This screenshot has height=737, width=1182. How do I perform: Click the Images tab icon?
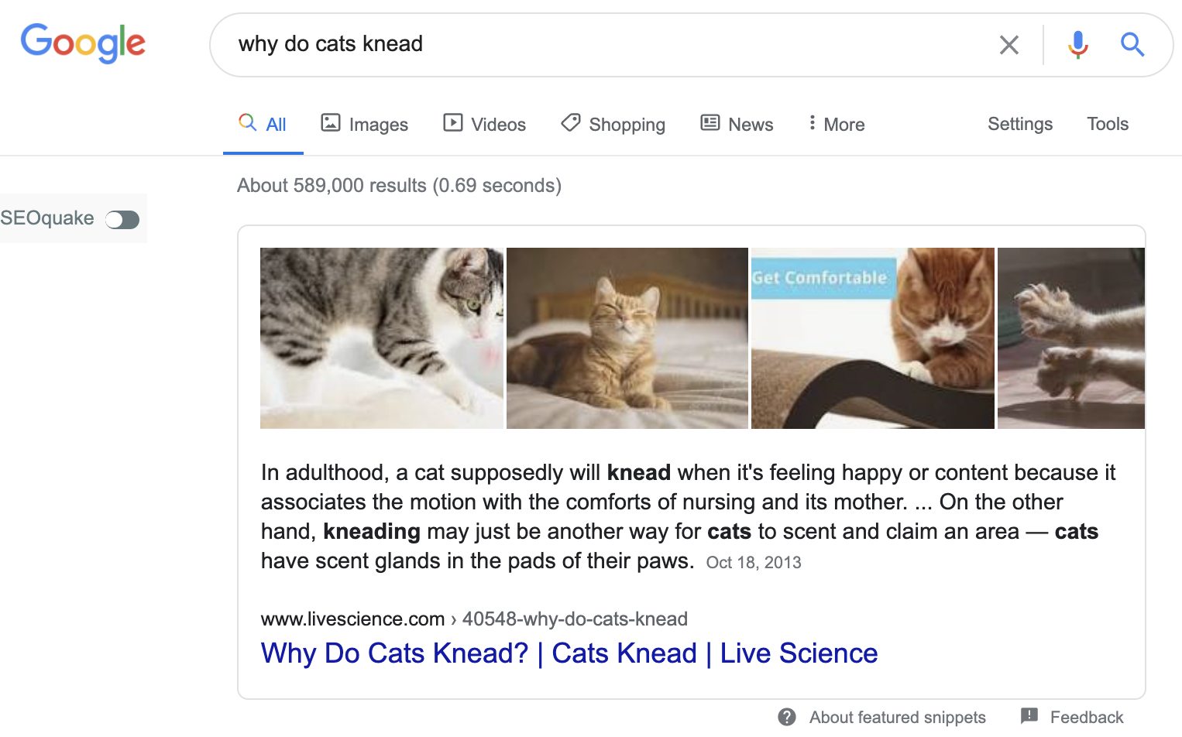pos(331,122)
